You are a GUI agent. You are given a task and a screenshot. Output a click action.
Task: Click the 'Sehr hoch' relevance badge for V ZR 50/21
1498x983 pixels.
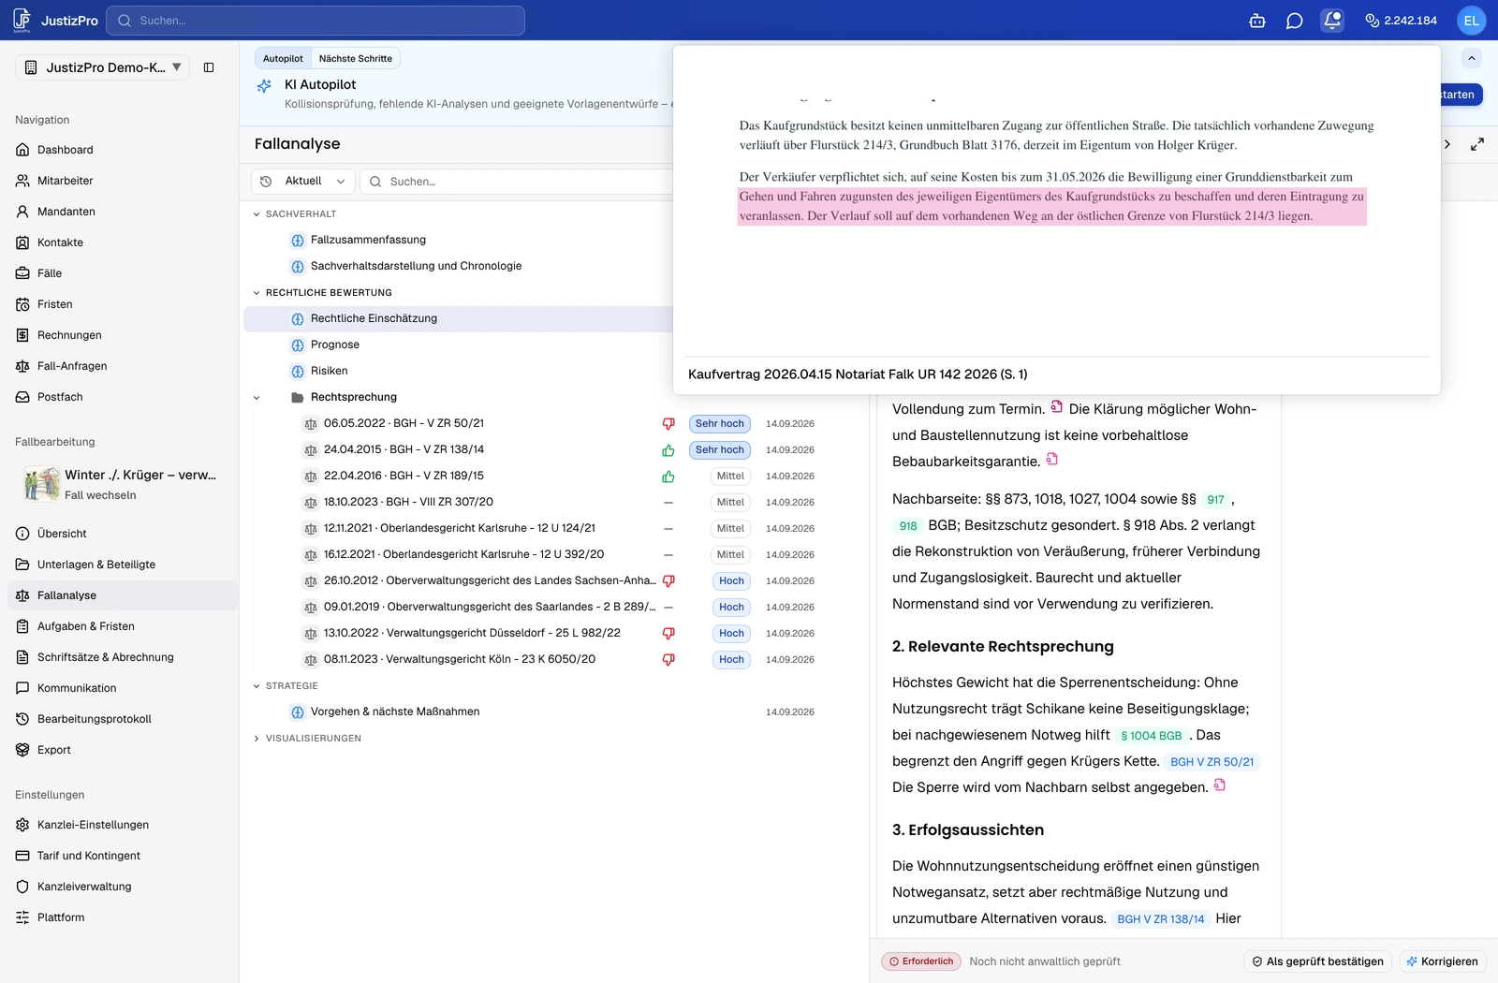[720, 423]
